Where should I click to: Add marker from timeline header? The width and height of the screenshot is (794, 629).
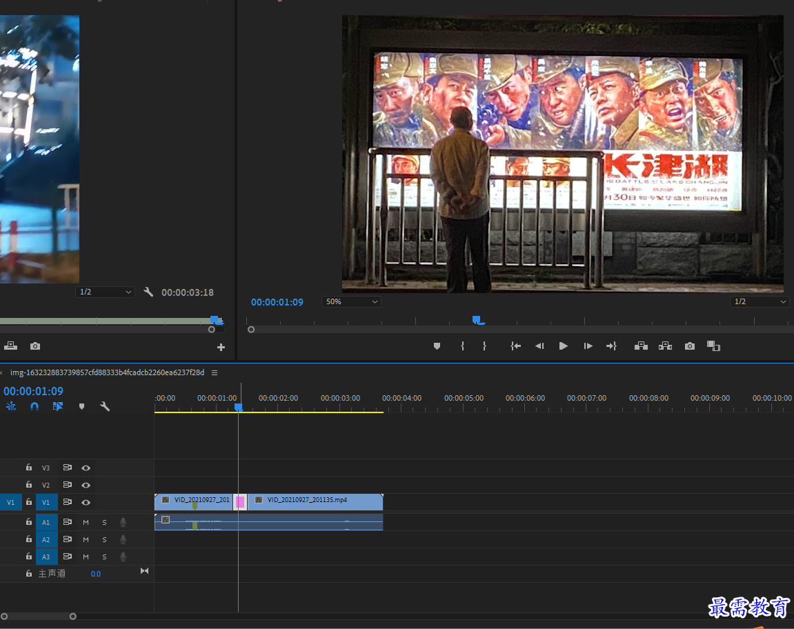click(81, 406)
